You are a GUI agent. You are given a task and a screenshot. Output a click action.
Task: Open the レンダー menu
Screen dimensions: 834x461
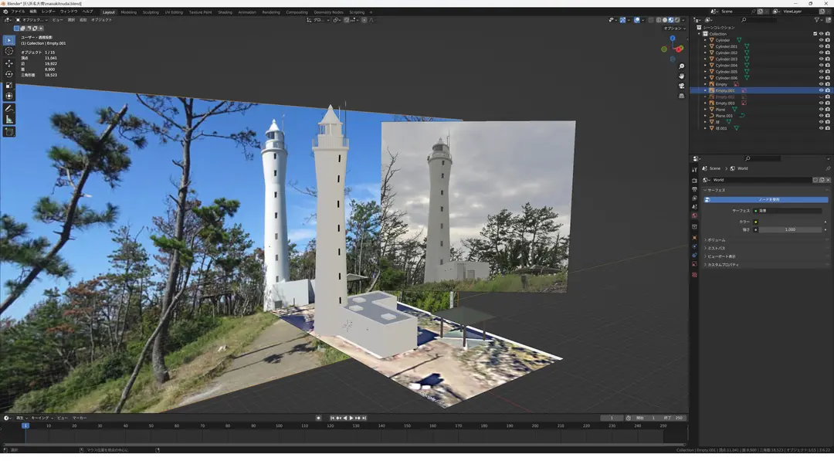(x=48, y=11)
